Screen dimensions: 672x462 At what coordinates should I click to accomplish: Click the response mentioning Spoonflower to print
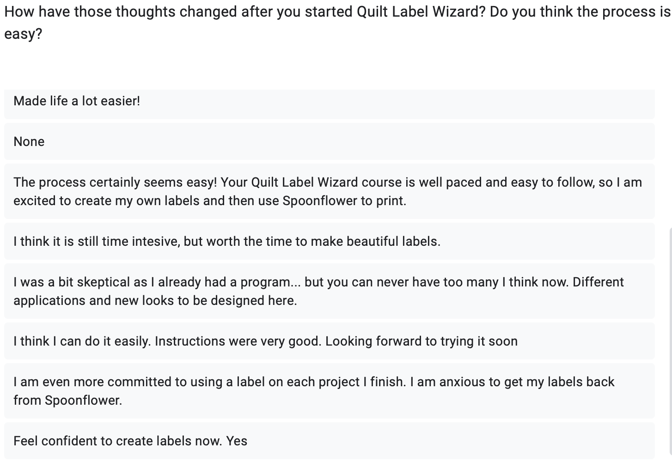click(330, 191)
